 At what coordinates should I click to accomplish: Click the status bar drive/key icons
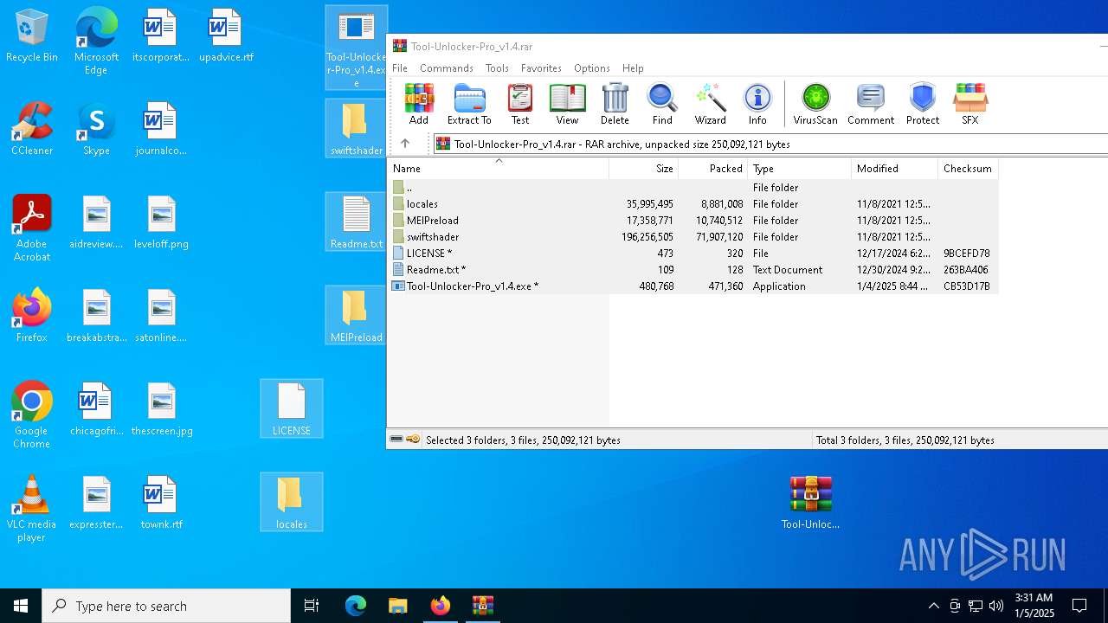tap(404, 440)
